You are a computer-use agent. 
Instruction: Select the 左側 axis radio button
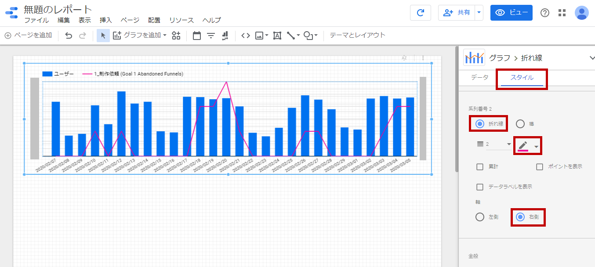(480, 217)
